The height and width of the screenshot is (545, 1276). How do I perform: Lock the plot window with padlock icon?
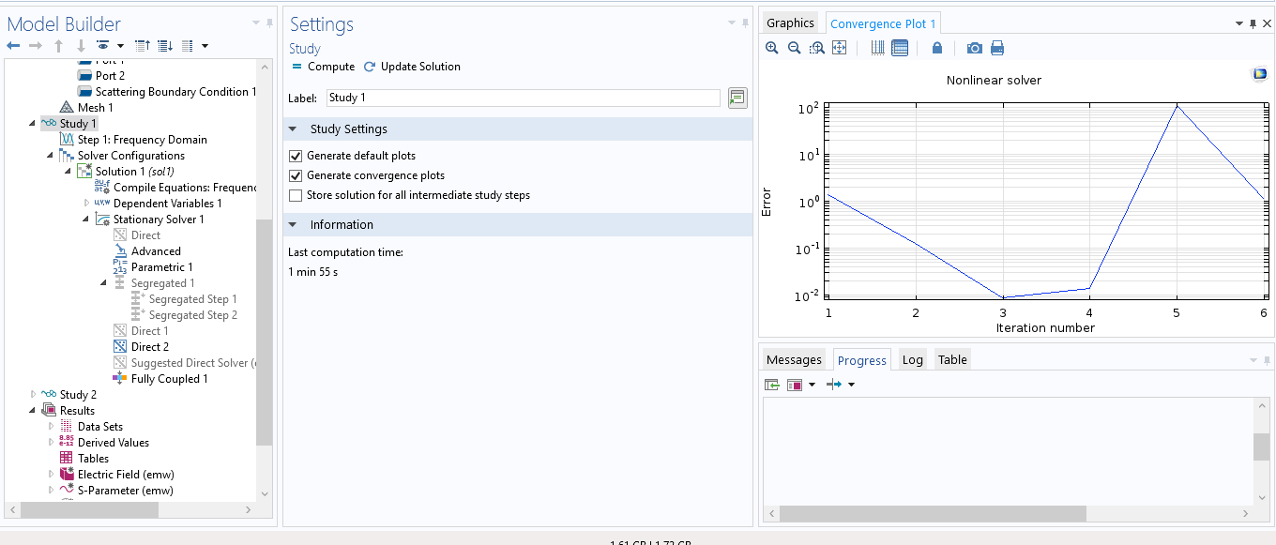(x=936, y=48)
